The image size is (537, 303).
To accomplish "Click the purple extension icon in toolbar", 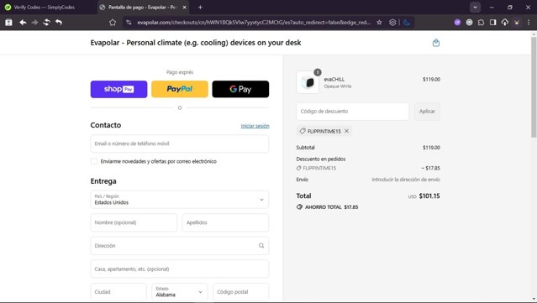I will pyautogui.click(x=457, y=22).
